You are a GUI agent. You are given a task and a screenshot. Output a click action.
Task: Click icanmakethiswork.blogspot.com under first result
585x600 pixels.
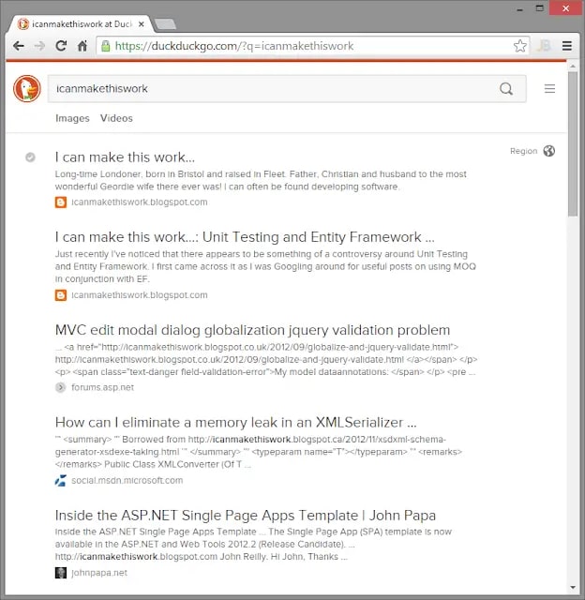[x=140, y=202]
